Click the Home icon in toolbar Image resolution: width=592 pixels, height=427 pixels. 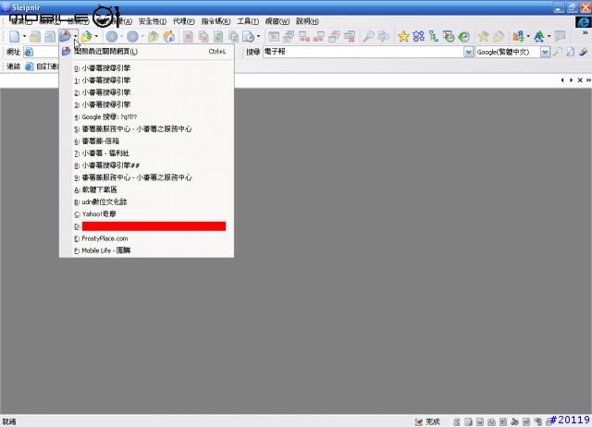click(x=168, y=37)
